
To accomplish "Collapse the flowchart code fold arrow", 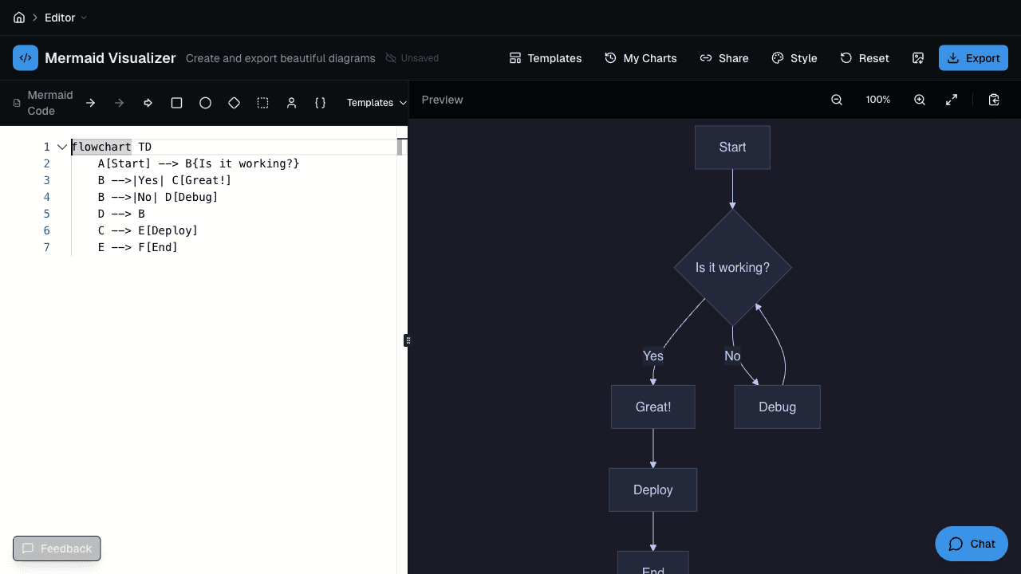I will tap(62, 147).
